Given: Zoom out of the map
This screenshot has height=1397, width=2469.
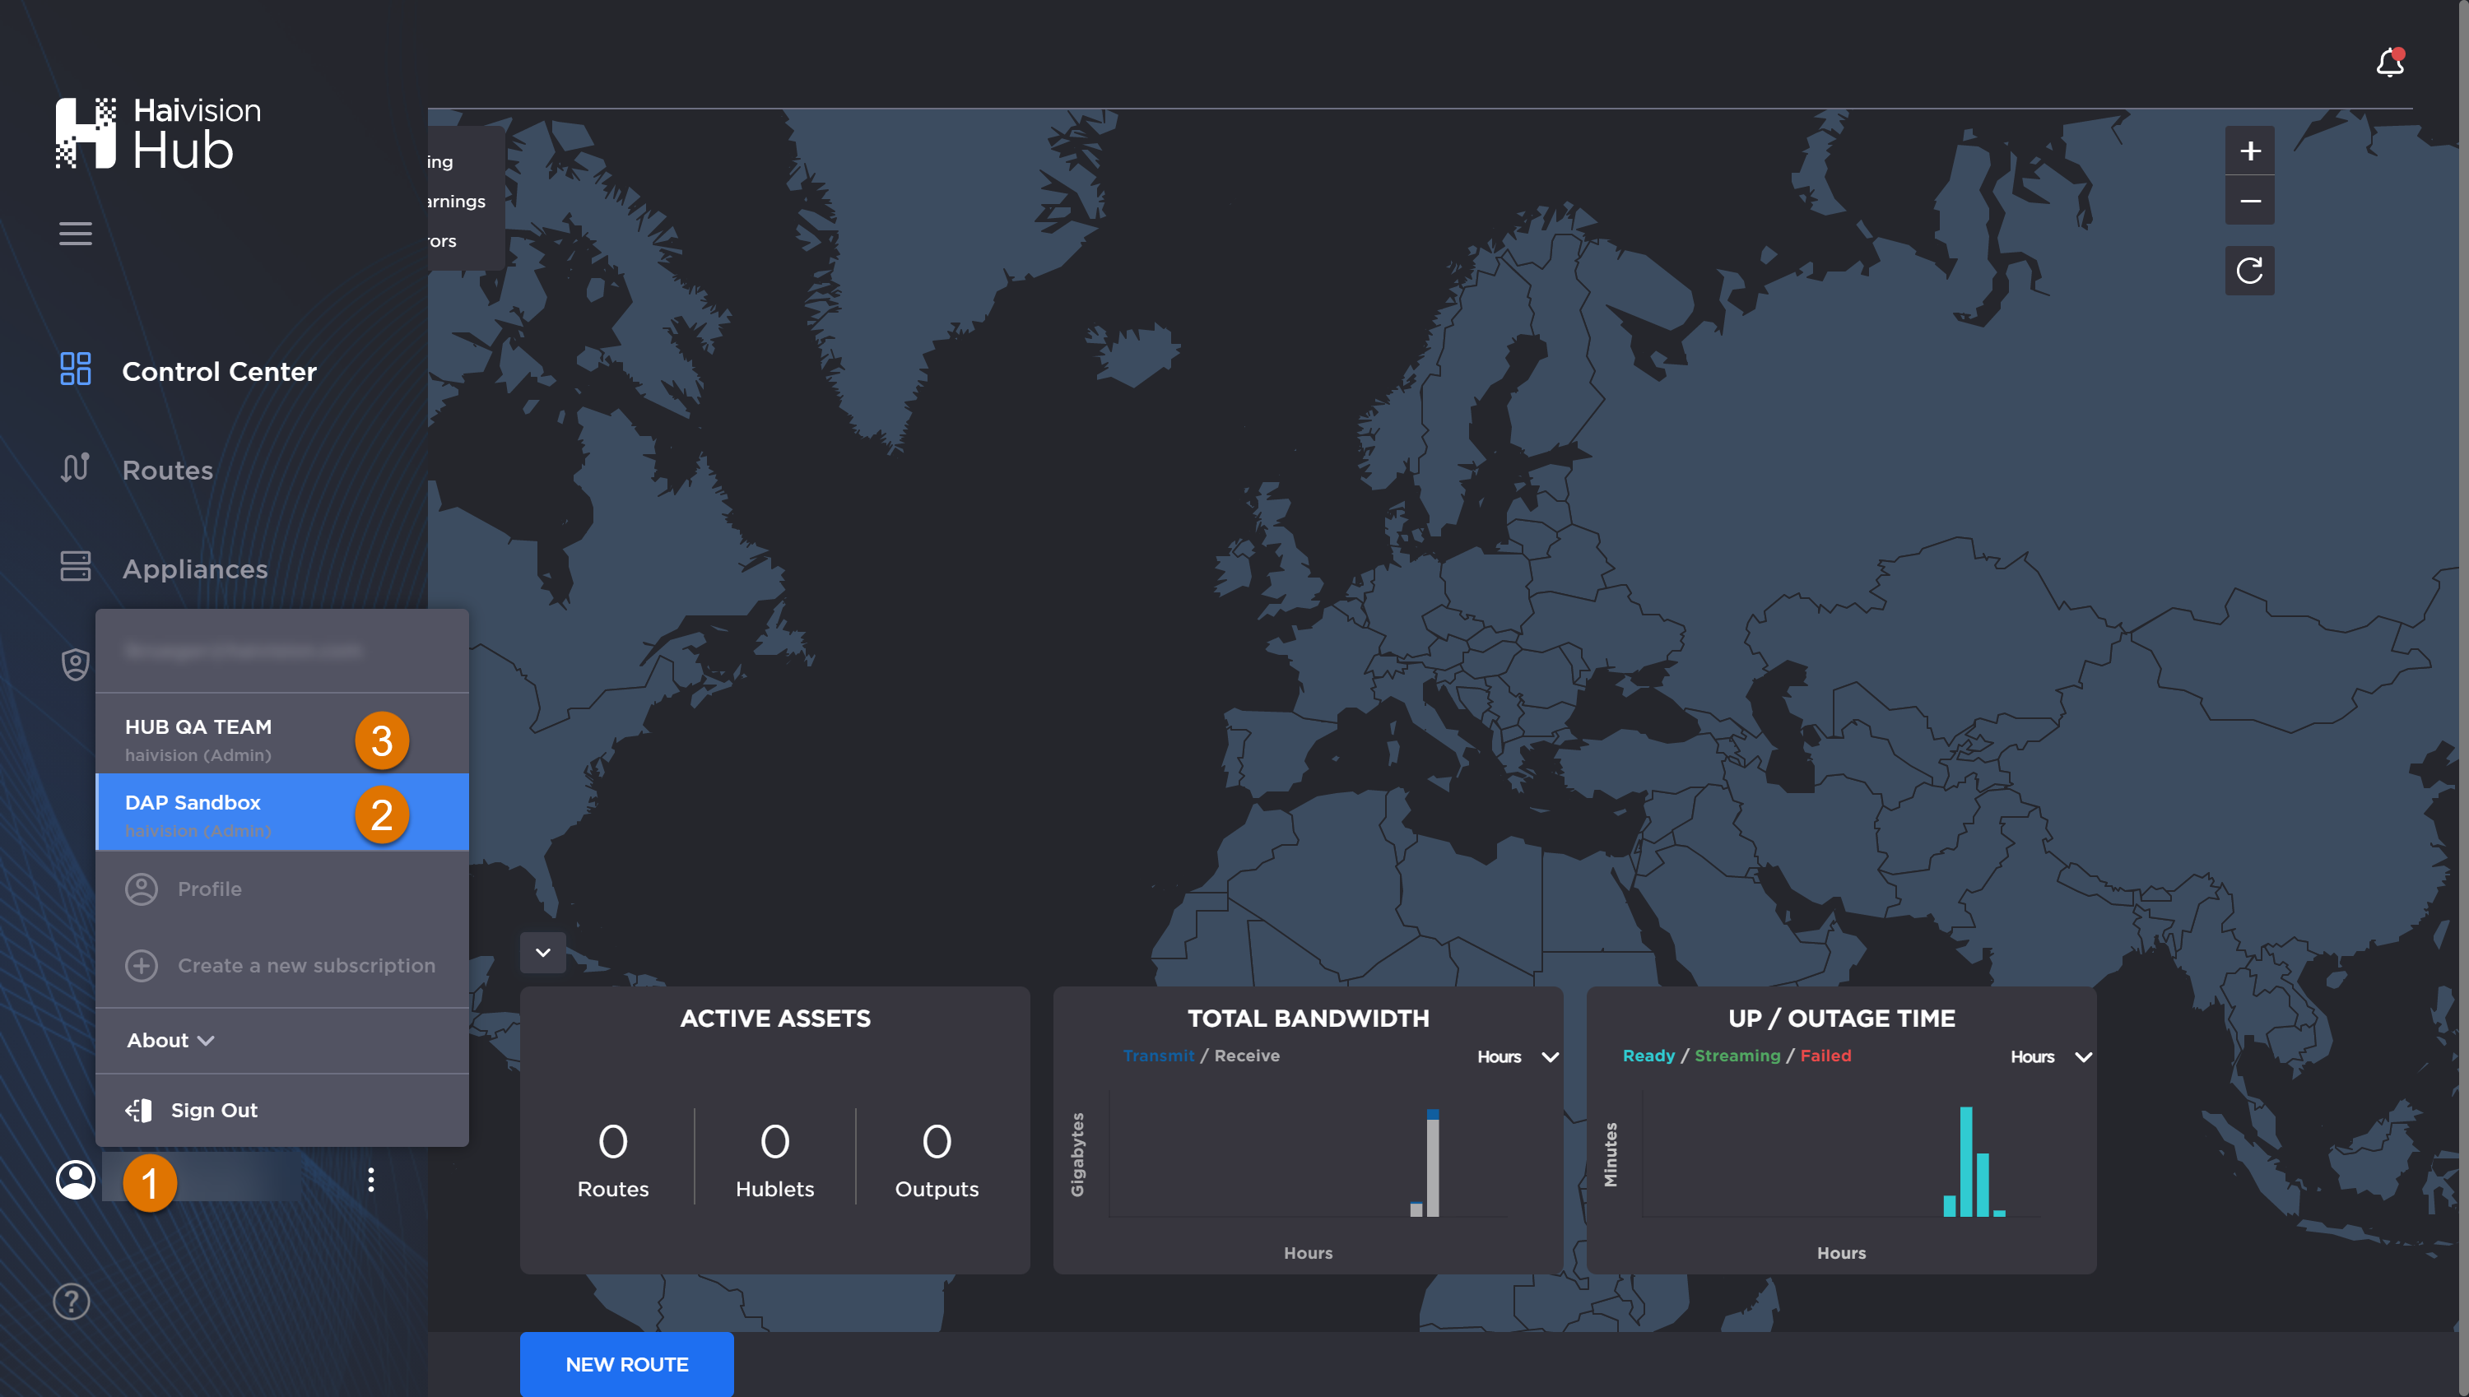Looking at the screenshot, I should tap(2249, 200).
